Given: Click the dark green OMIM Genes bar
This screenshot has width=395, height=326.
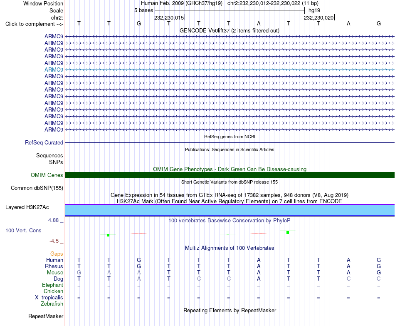Looking at the screenshot, I should point(230,175).
